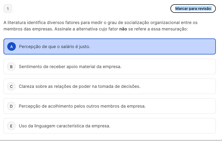Choose answer text 'Sentimento de receber apoio material da empresa'
The width and height of the screenshot is (222, 141).
[70, 66]
